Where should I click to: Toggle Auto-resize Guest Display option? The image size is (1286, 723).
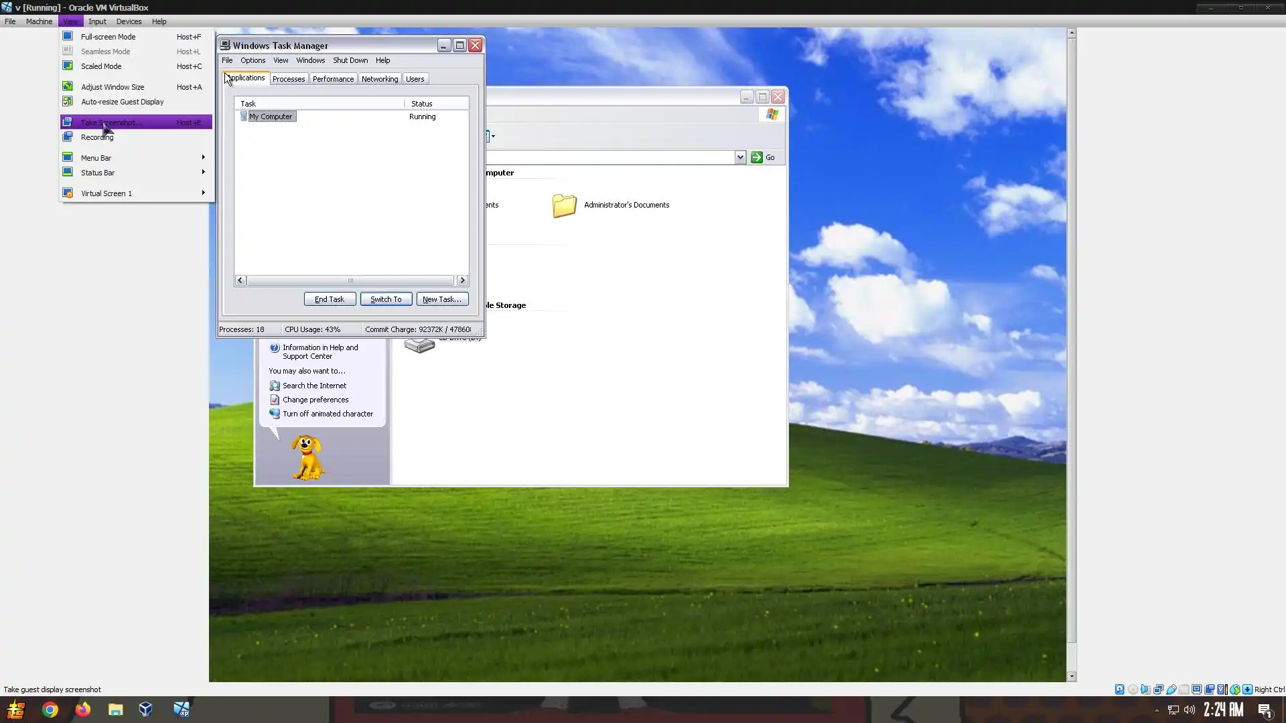[x=122, y=102]
